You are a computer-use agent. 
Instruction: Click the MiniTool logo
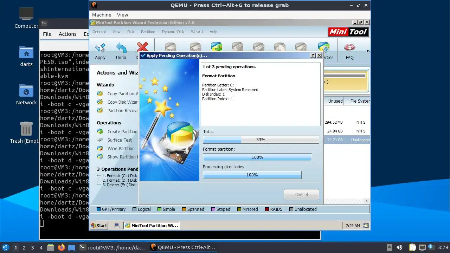coord(348,32)
